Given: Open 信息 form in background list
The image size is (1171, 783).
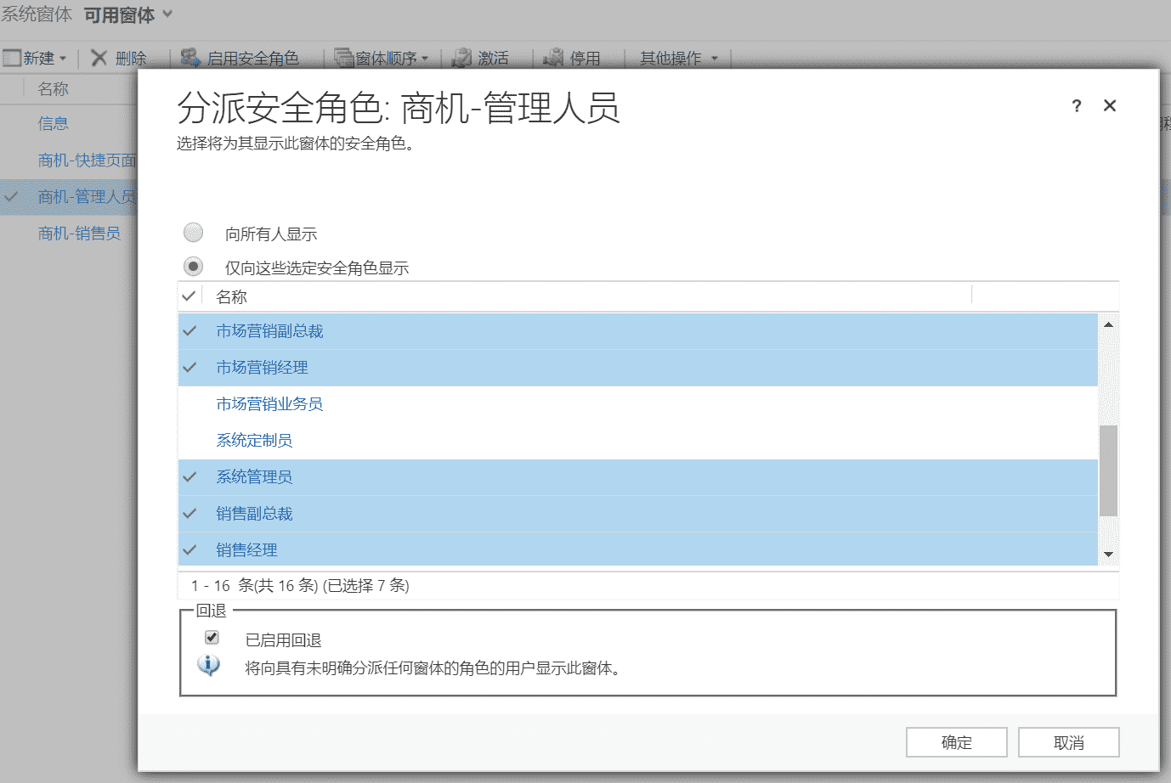Looking at the screenshot, I should coord(53,124).
